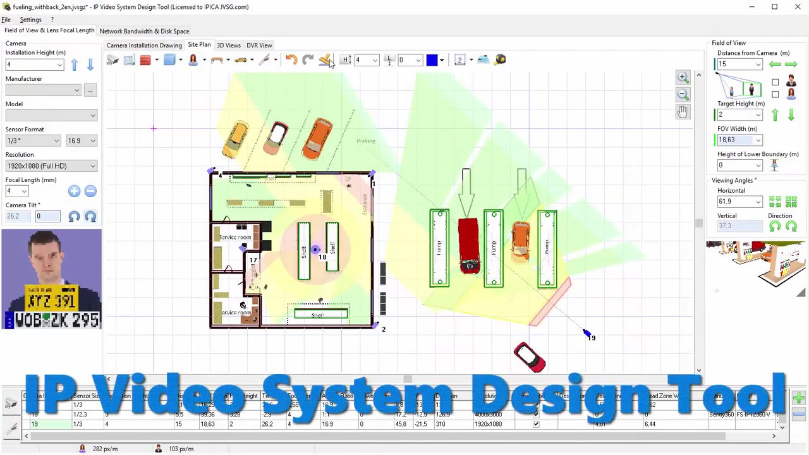This screenshot has width=809, height=455.
Task: Toggle the male test person checkbox
Action: click(776, 82)
